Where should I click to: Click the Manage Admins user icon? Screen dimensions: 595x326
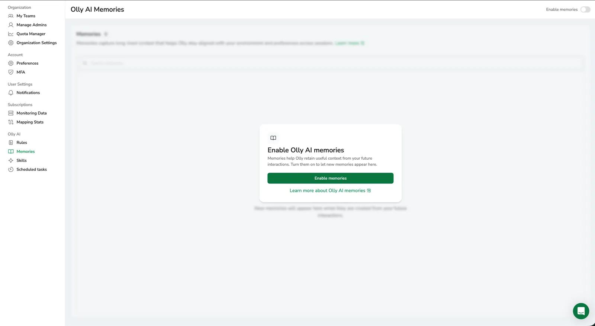(x=11, y=25)
